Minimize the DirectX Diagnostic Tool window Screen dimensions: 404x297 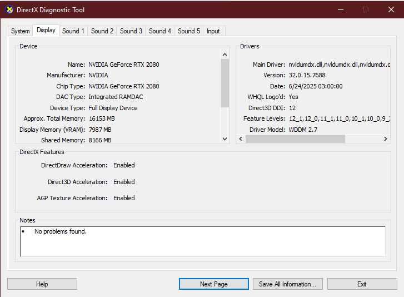click(x=341, y=10)
